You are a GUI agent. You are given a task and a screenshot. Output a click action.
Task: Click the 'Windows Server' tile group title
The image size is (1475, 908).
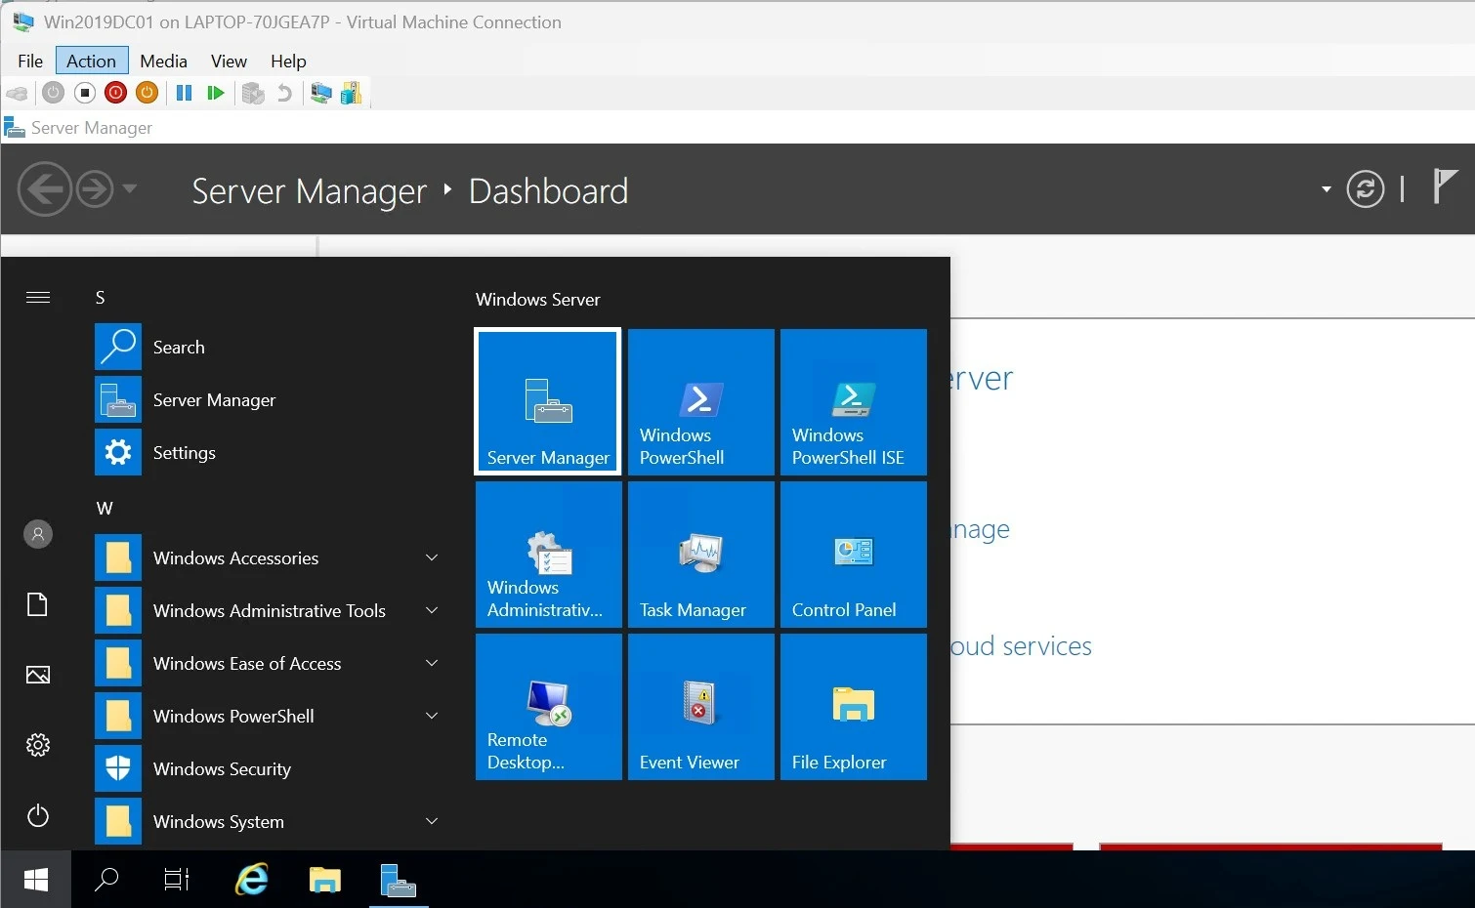coord(537,300)
